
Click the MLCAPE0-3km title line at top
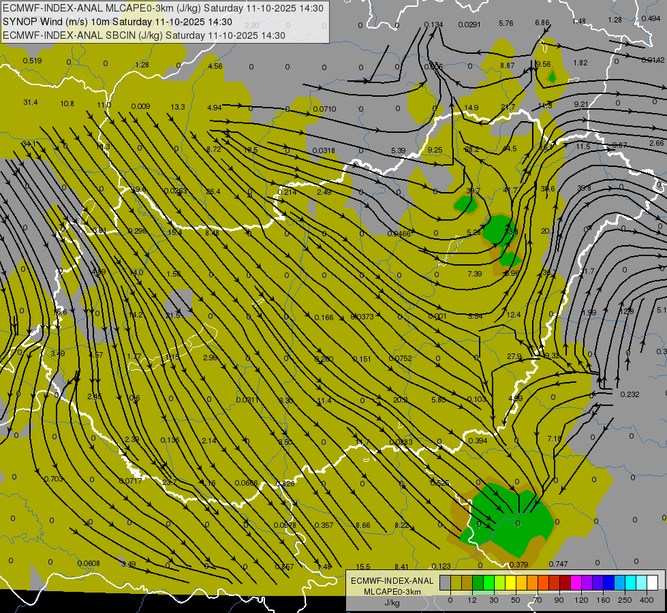163,8
